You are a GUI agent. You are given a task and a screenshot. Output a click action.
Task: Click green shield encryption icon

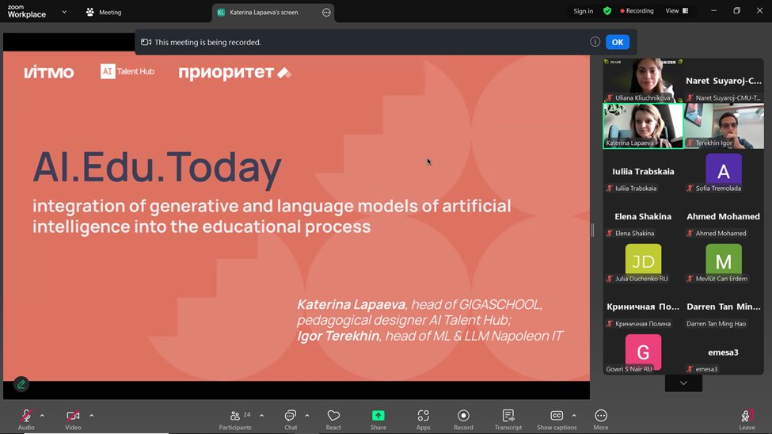(607, 11)
